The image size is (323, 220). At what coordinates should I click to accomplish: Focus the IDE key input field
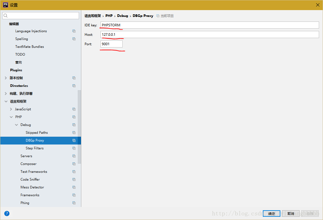pyautogui.click(x=210, y=25)
